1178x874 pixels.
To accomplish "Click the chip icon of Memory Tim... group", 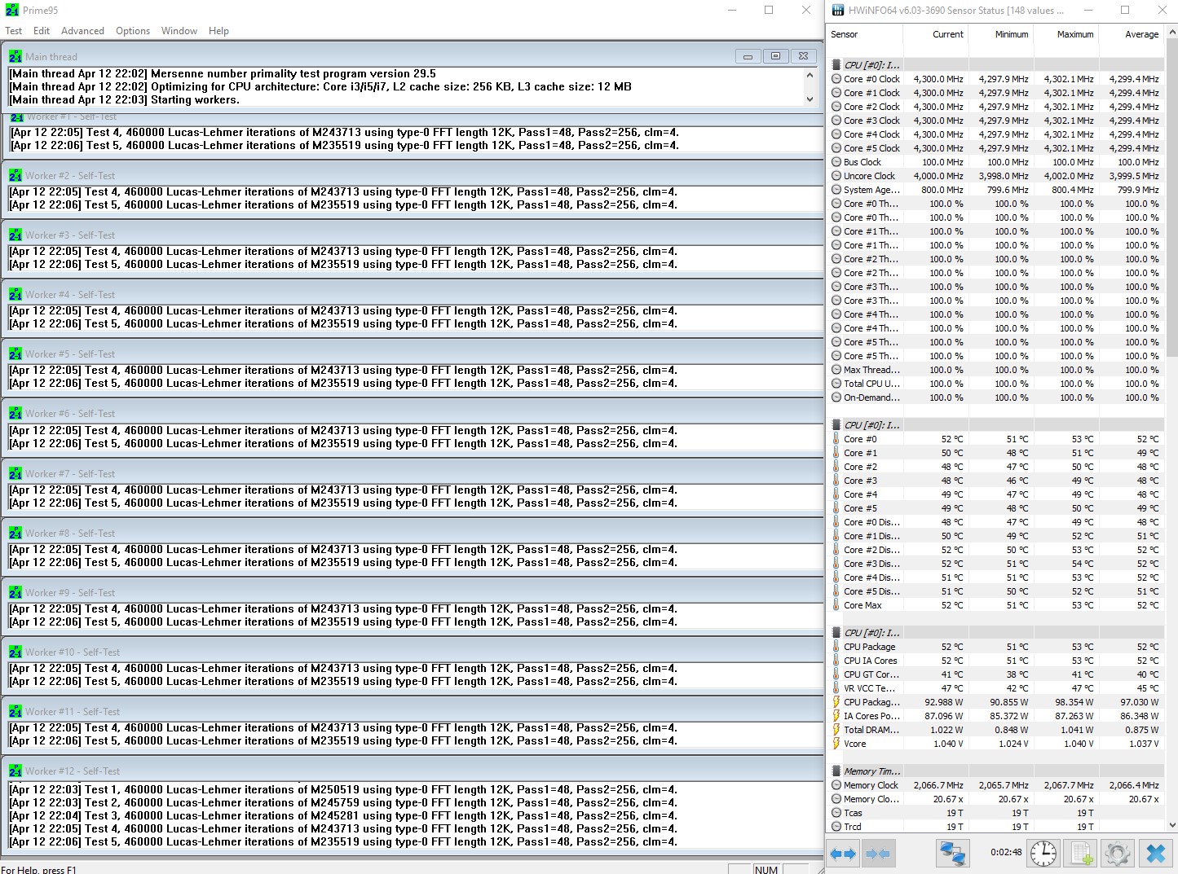I will pos(836,771).
